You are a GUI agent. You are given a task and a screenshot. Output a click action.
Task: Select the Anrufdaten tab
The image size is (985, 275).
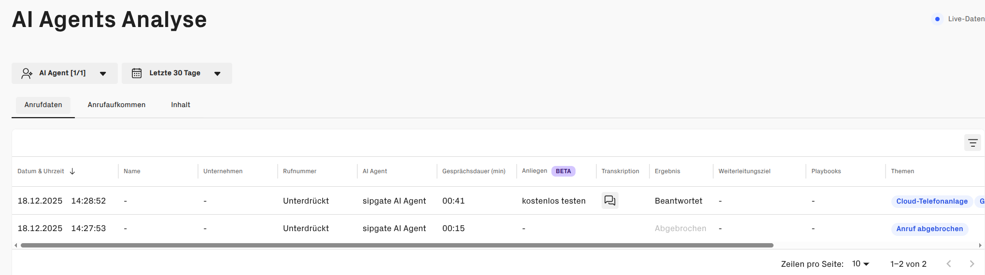[x=43, y=105]
